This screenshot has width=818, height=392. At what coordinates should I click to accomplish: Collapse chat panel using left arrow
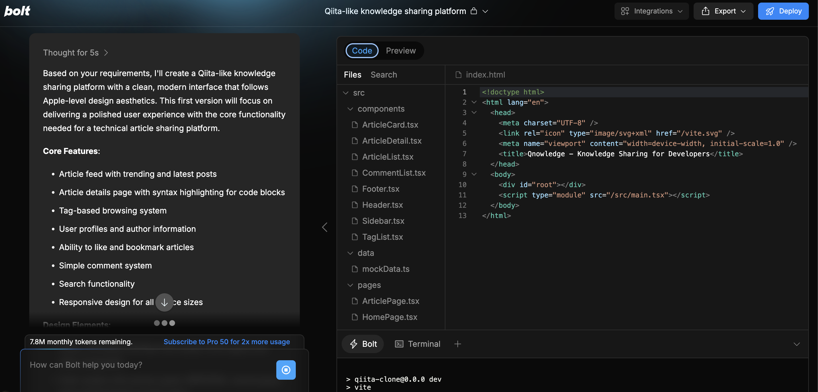click(x=324, y=227)
